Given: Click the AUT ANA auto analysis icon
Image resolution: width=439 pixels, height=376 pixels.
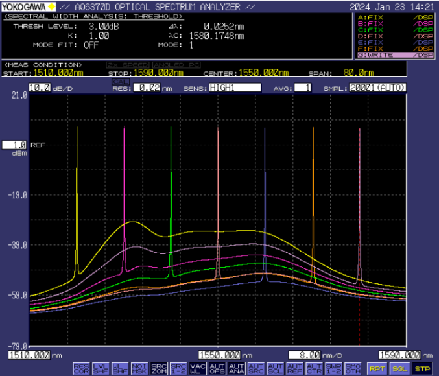Looking at the screenshot, I should click(237, 368).
